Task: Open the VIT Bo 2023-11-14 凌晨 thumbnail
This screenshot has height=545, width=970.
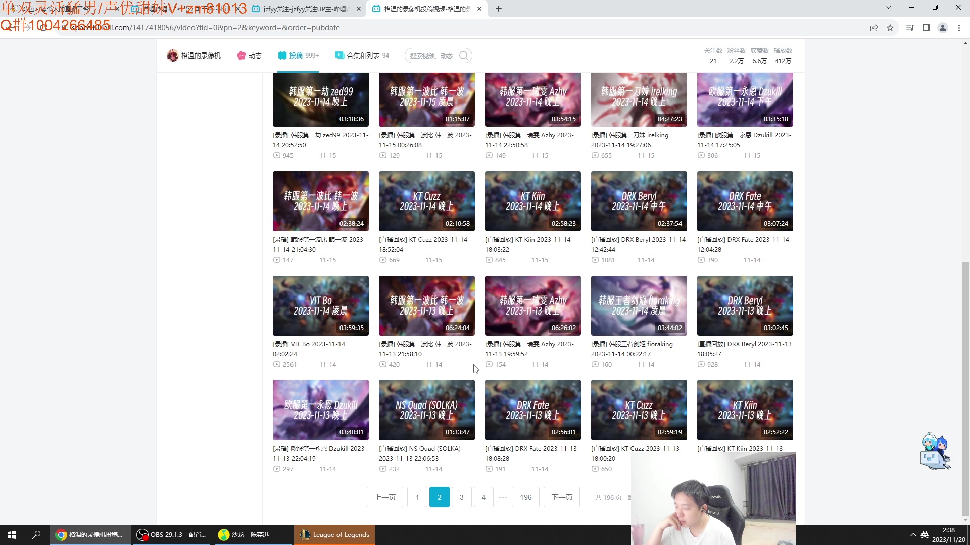Action: 321,305
